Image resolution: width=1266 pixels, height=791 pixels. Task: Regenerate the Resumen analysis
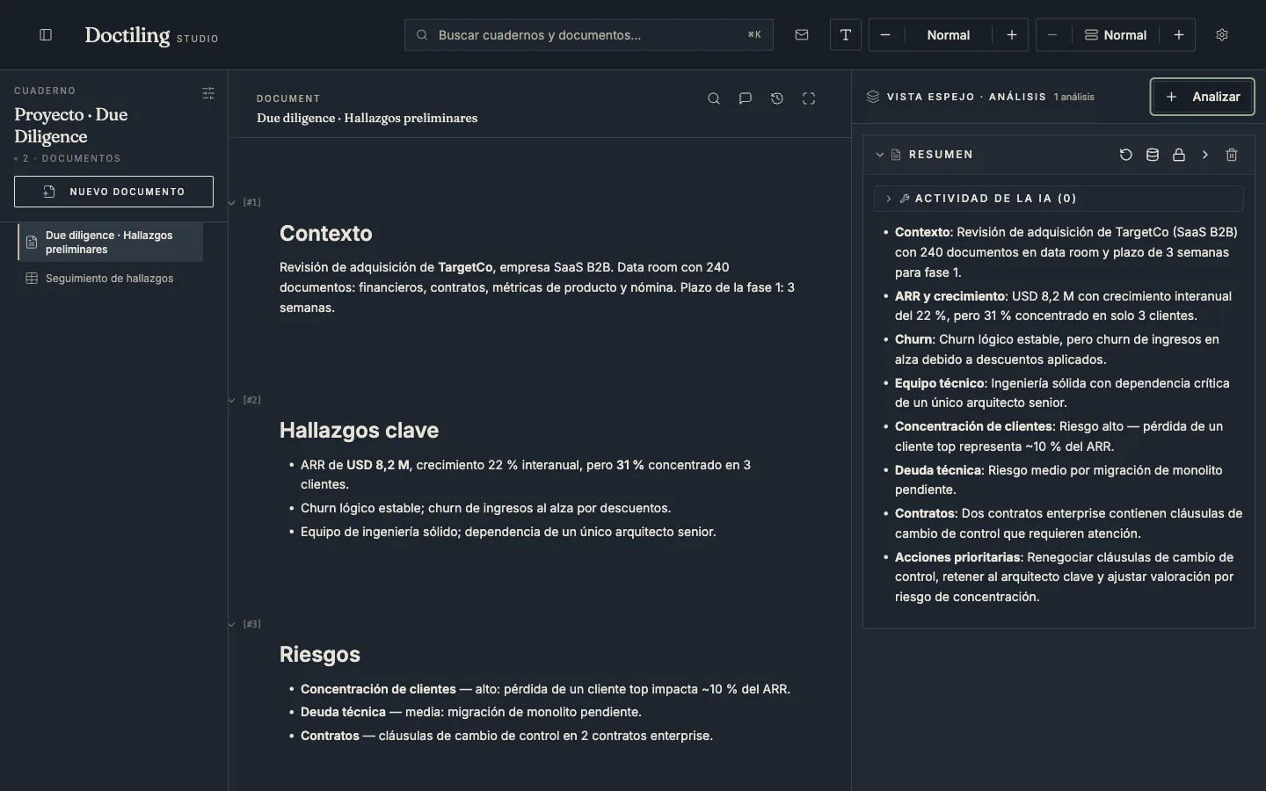click(x=1126, y=155)
